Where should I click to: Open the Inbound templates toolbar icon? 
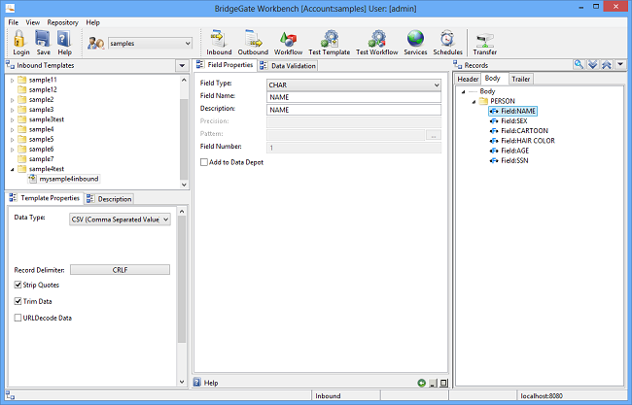[x=219, y=39]
